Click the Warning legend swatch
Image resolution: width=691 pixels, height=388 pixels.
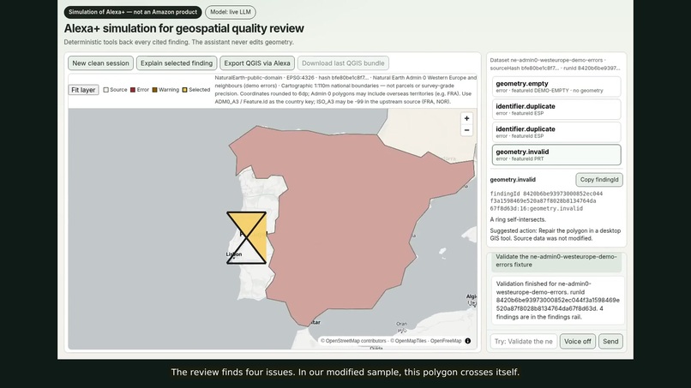(x=154, y=90)
